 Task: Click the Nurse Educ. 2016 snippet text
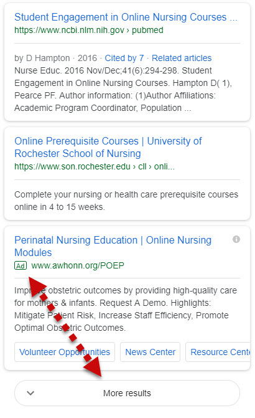123,89
